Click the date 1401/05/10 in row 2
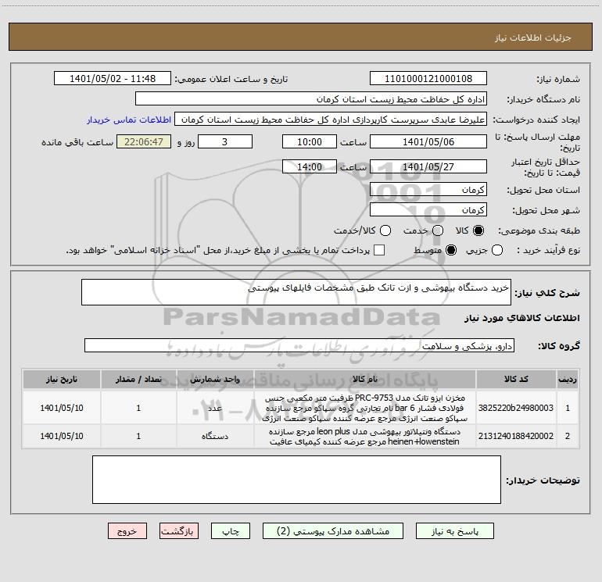Viewport: 602px width, 582px height. click(x=62, y=436)
